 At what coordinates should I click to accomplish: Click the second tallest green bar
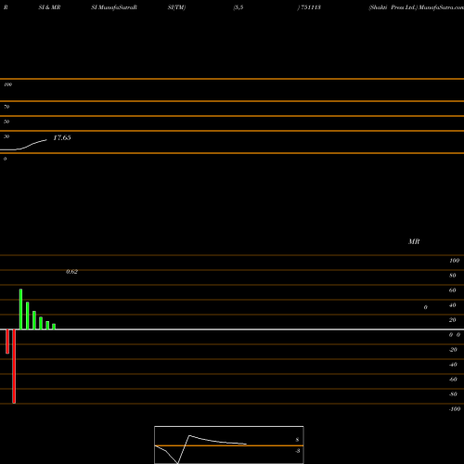[28, 316]
